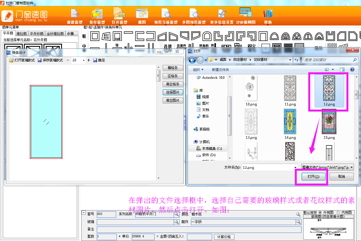Select the 12.png thumbnail
The width and height of the screenshot is (361, 241).
(329, 91)
